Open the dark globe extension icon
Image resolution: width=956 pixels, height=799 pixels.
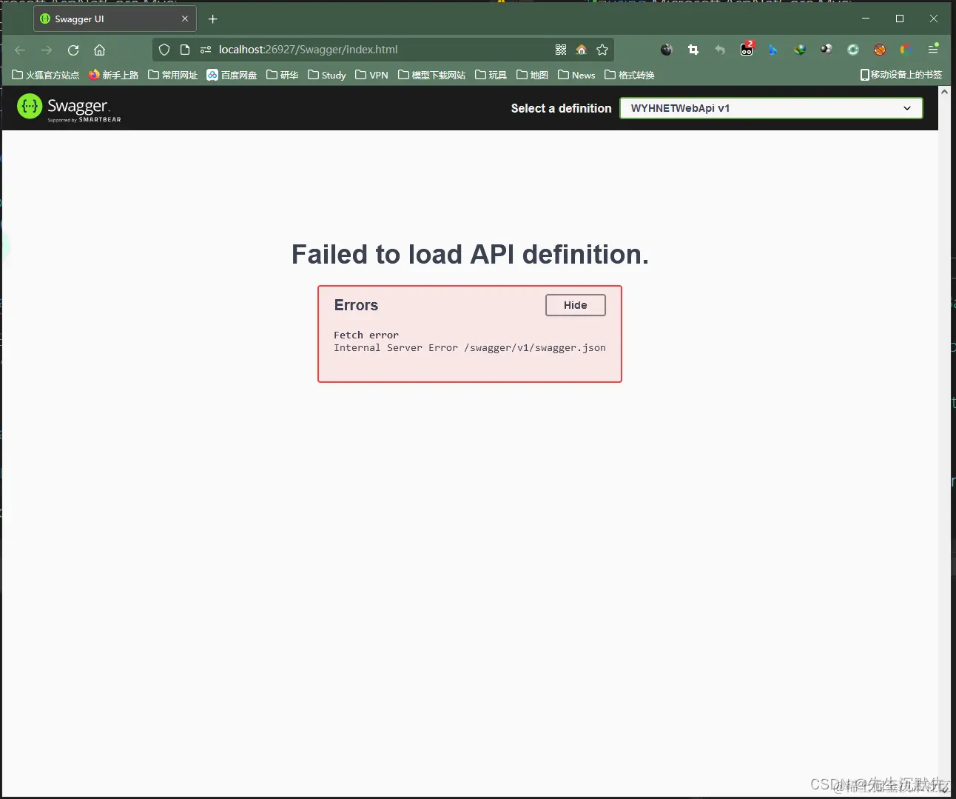coord(667,50)
